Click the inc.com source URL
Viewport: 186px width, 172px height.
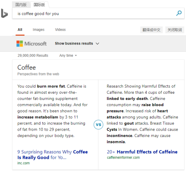point(23,163)
